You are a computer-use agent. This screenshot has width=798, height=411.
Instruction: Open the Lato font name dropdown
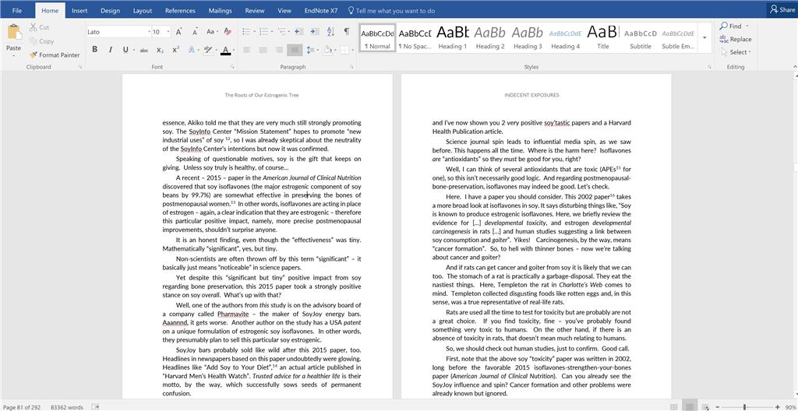click(149, 32)
